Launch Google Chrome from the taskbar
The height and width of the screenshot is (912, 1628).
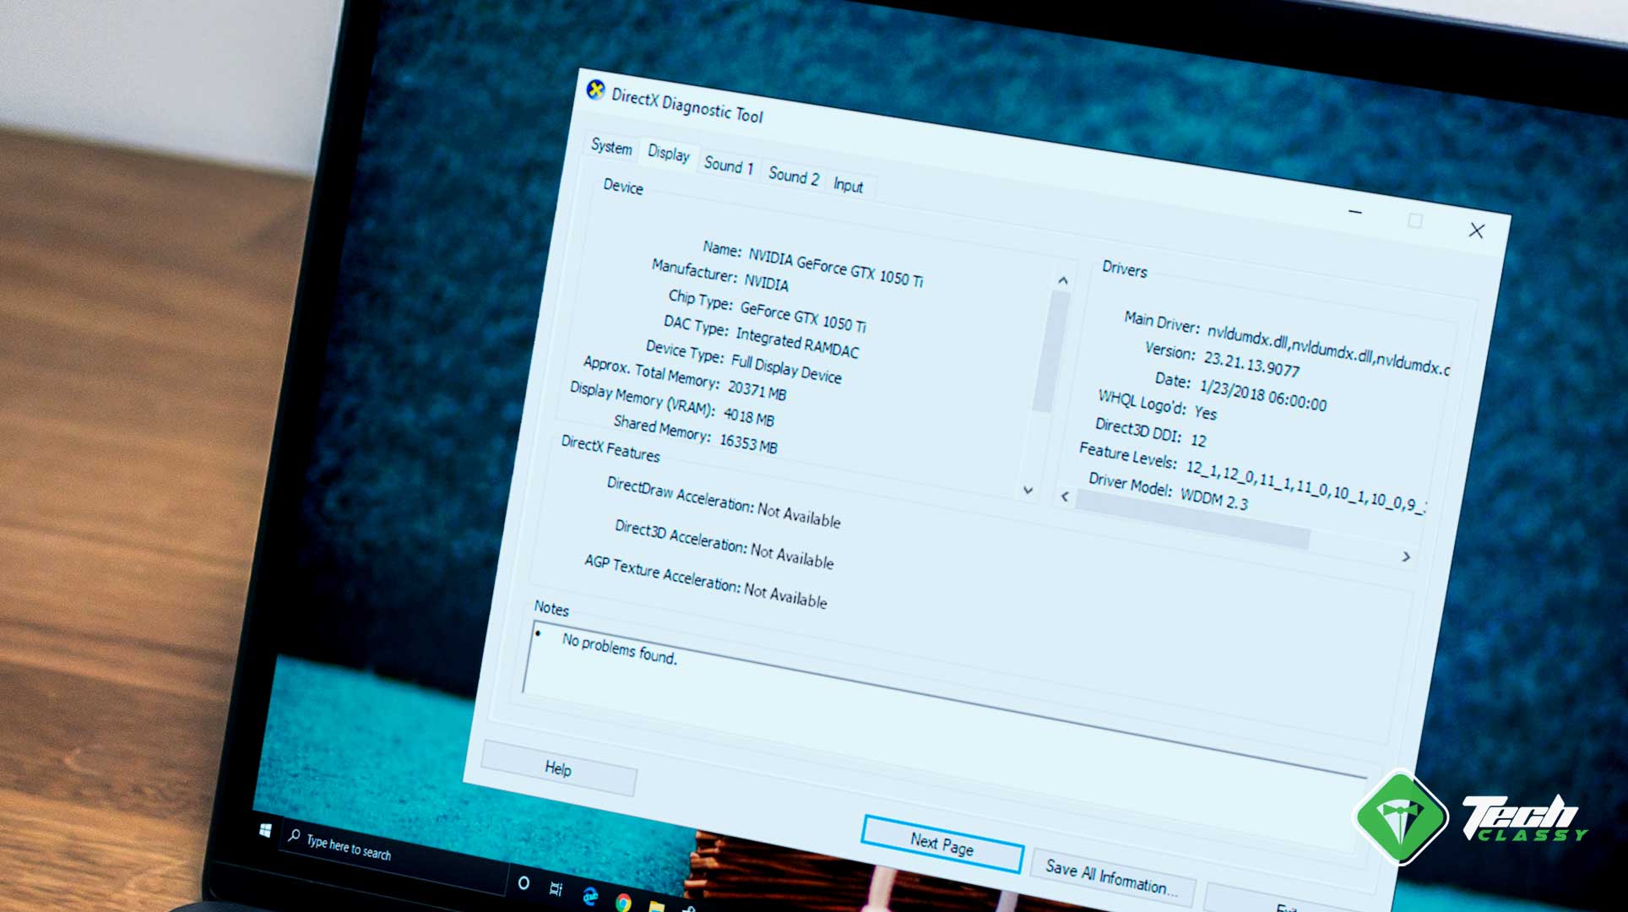tap(623, 903)
